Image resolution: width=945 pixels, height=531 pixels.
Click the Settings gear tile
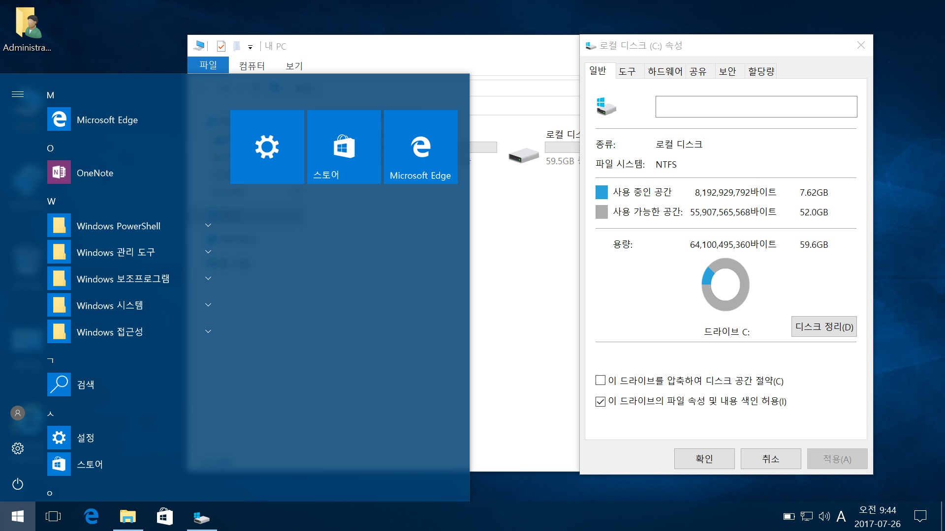pyautogui.click(x=267, y=147)
